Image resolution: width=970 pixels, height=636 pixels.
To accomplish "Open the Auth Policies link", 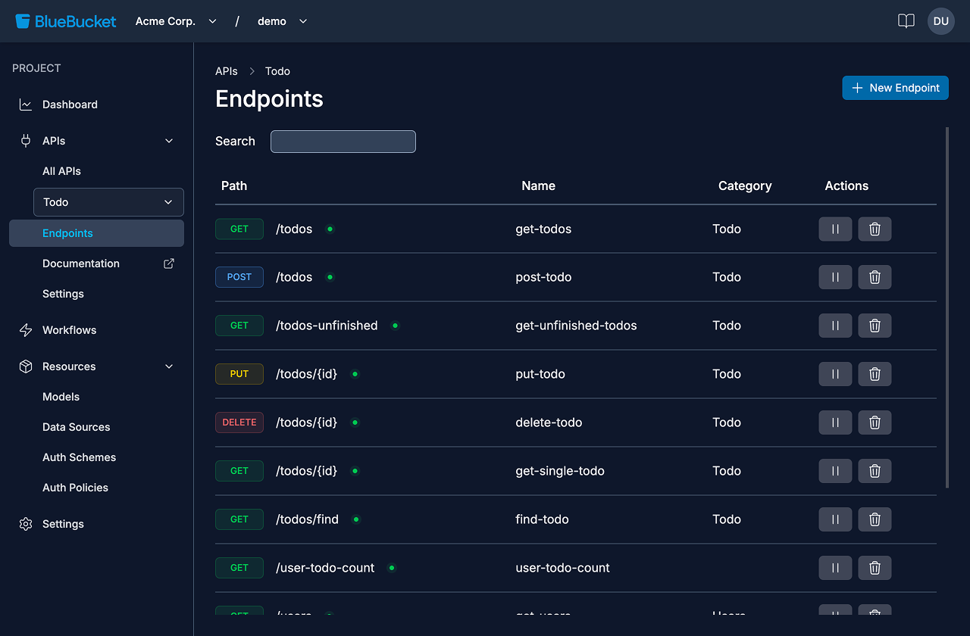I will (75, 487).
